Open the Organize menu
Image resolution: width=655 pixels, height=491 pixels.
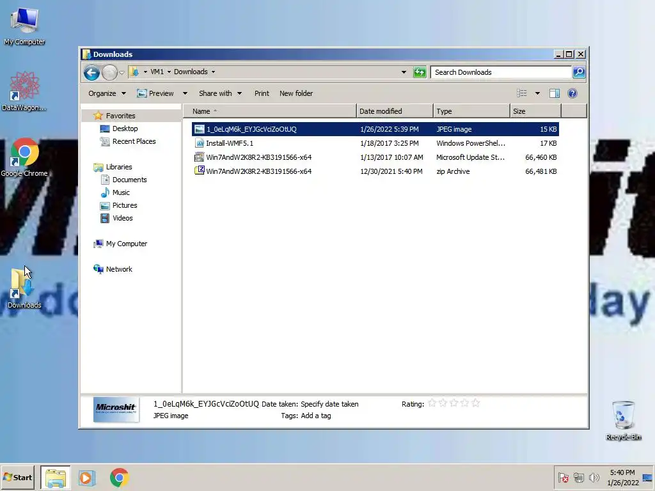[107, 93]
